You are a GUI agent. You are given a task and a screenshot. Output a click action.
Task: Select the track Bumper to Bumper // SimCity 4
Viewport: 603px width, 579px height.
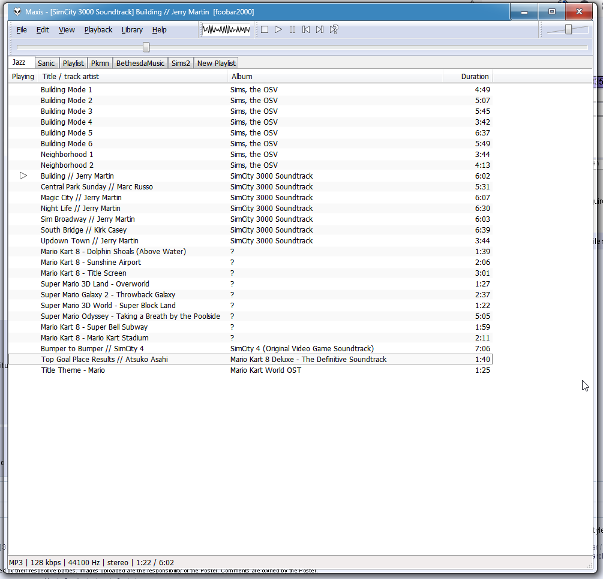[250, 348]
